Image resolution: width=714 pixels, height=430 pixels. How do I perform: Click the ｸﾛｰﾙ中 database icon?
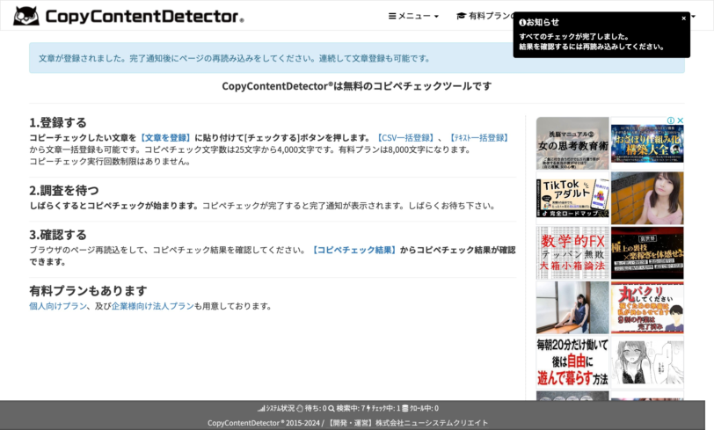(x=404, y=409)
